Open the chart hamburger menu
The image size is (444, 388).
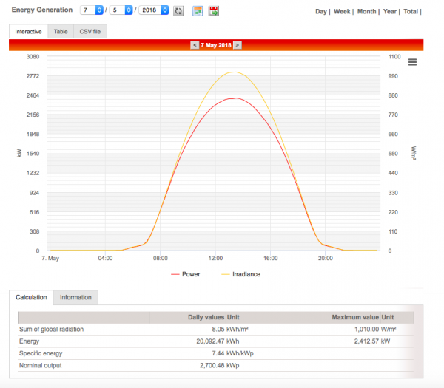pyautogui.click(x=412, y=62)
